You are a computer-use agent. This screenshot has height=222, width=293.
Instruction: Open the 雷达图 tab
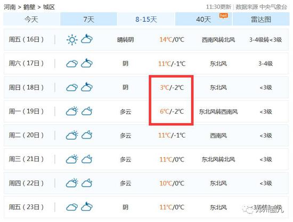261,19
